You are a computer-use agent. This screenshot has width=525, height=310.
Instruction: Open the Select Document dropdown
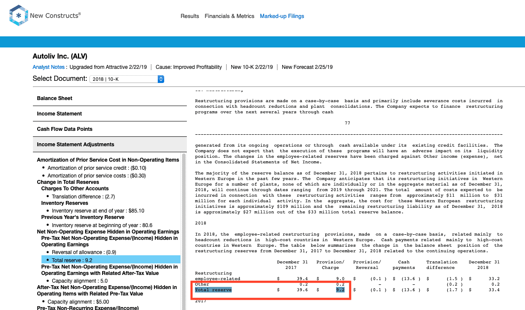click(127, 79)
